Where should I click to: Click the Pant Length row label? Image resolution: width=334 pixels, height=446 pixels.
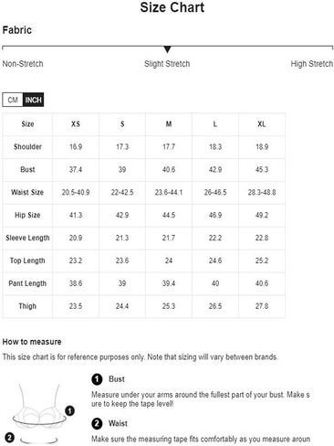[27, 283]
